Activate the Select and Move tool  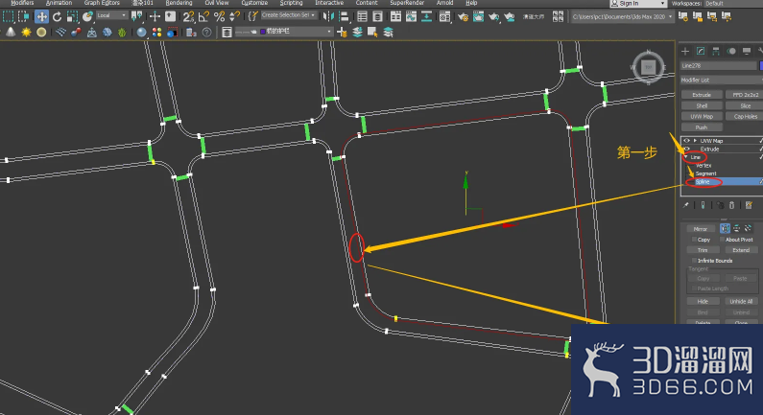click(41, 16)
